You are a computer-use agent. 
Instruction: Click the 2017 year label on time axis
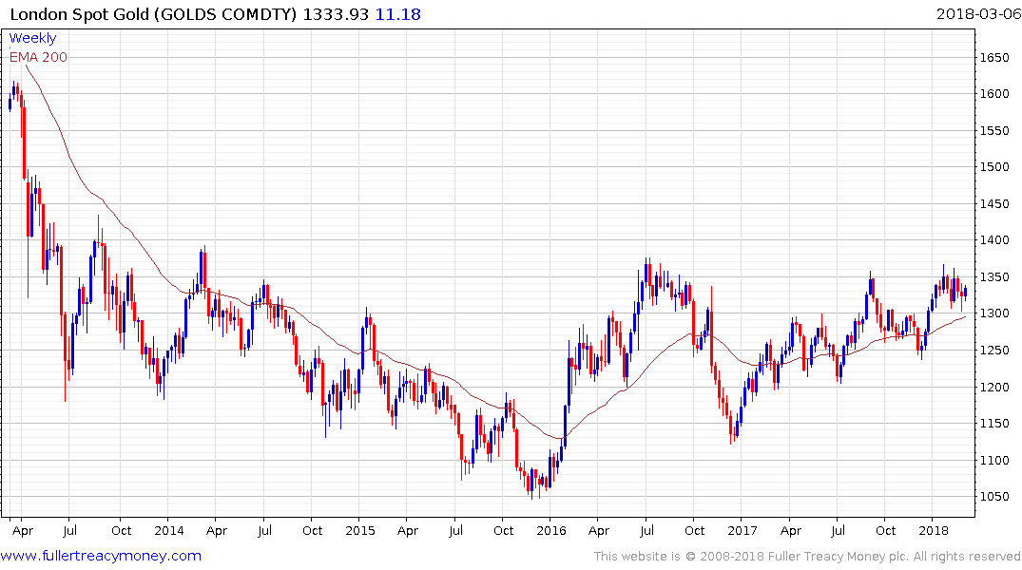coord(742,530)
